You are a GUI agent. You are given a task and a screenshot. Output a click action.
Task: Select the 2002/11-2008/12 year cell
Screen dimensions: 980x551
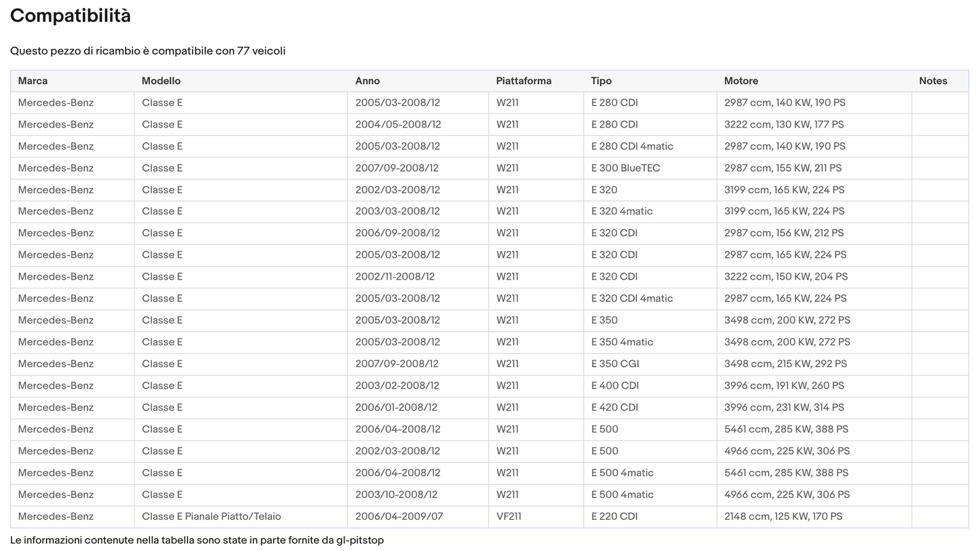coord(418,277)
